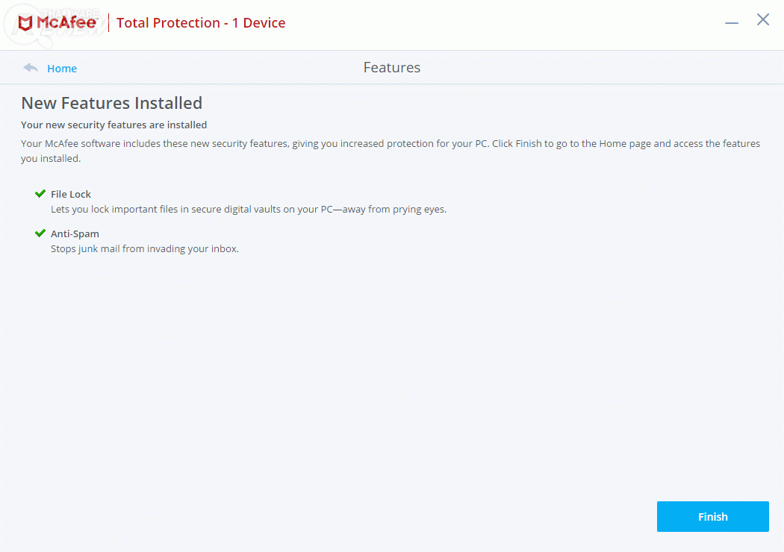784x552 pixels.
Task: Click 'Your new security features are installed' subtitle
Action: (x=114, y=125)
